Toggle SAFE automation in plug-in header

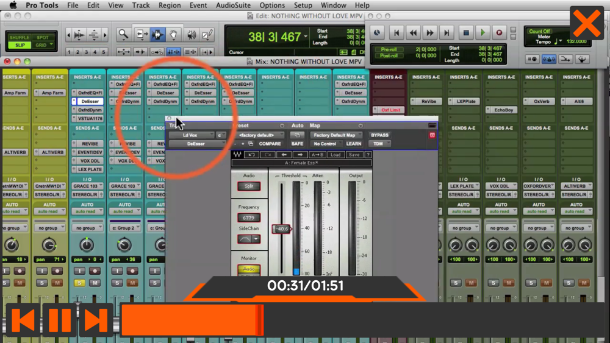coord(297,144)
